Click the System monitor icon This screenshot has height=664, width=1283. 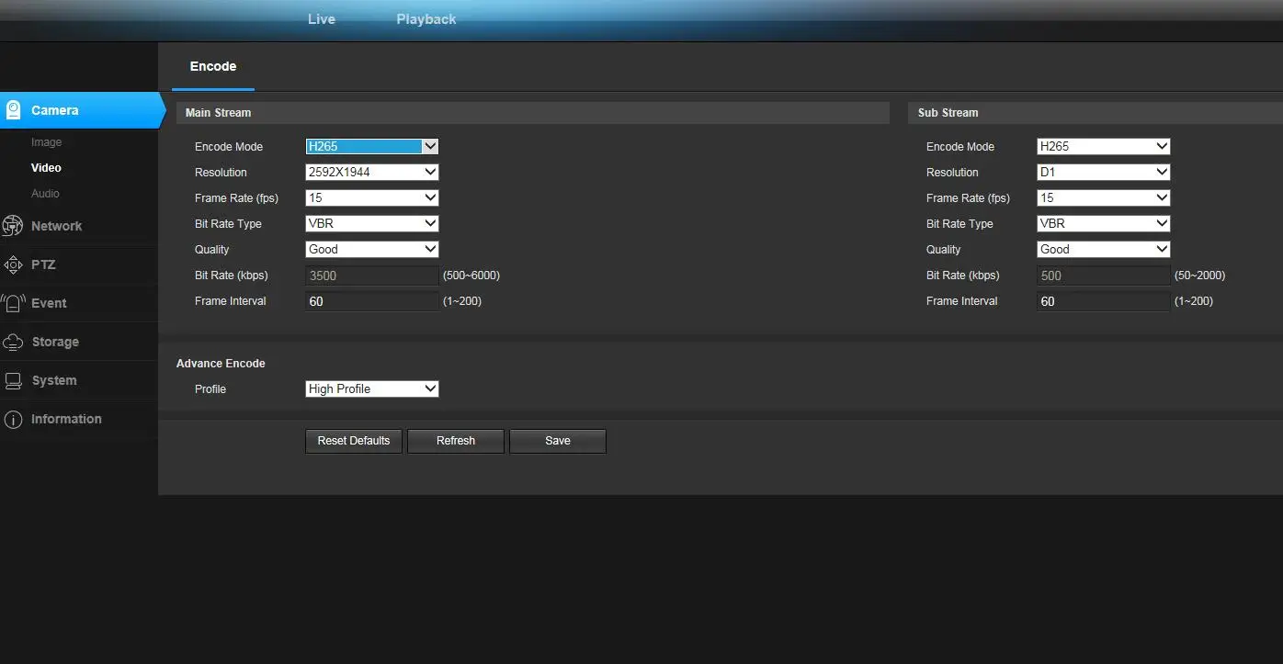point(13,380)
